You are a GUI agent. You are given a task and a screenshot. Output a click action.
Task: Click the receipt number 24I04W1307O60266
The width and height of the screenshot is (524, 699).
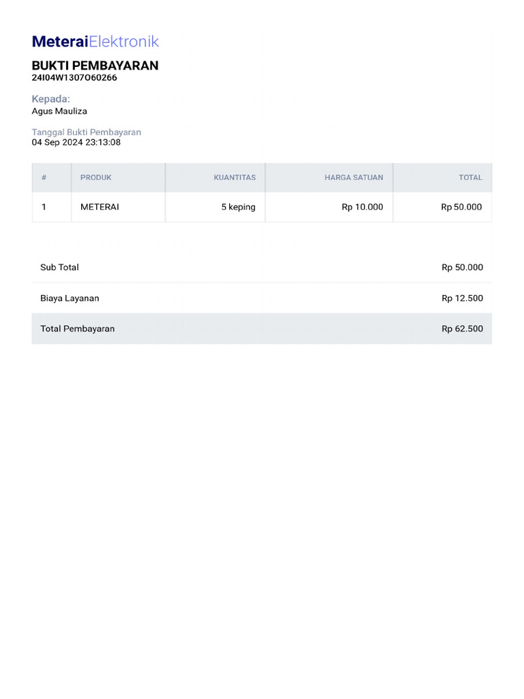coord(74,78)
